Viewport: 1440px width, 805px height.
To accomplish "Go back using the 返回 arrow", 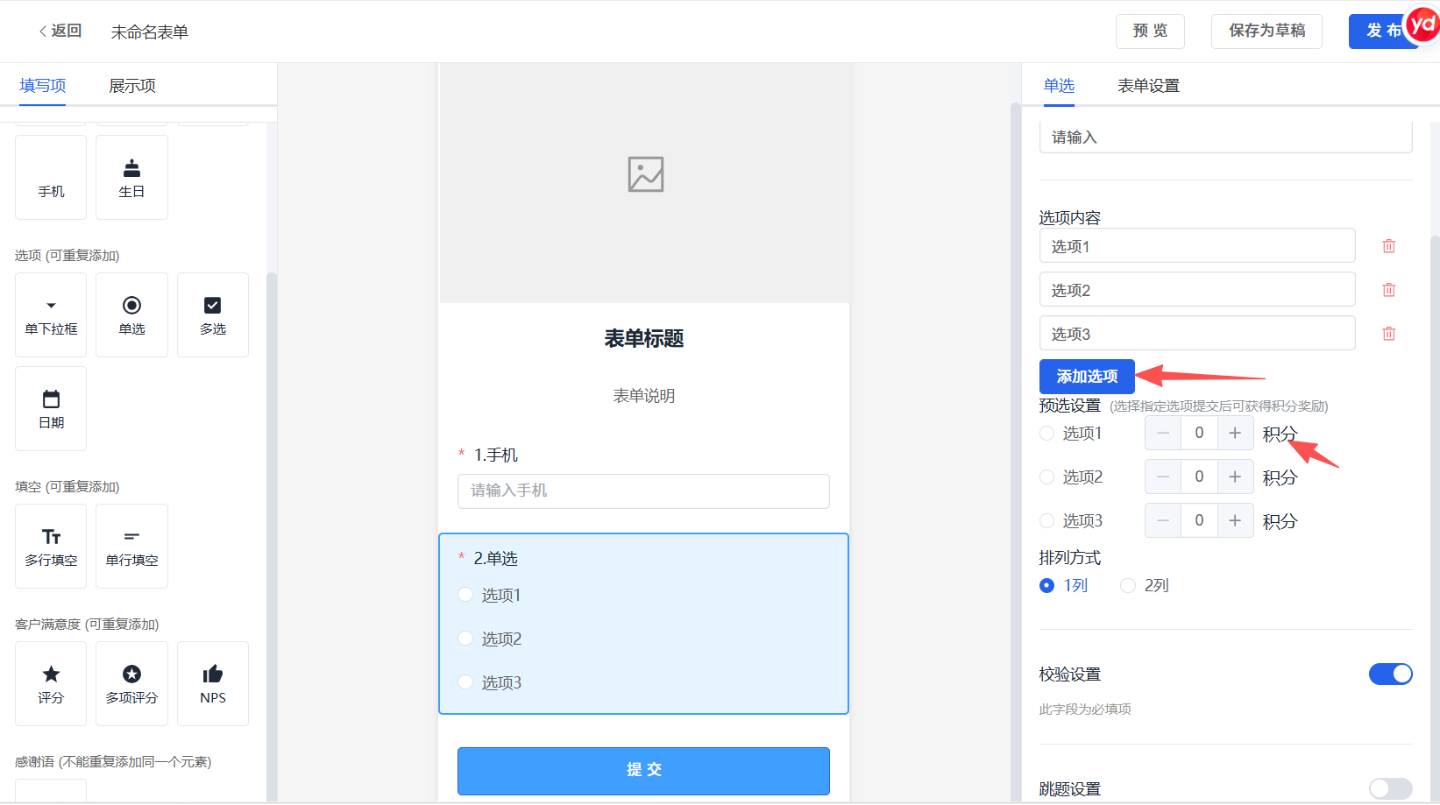I will [x=60, y=31].
